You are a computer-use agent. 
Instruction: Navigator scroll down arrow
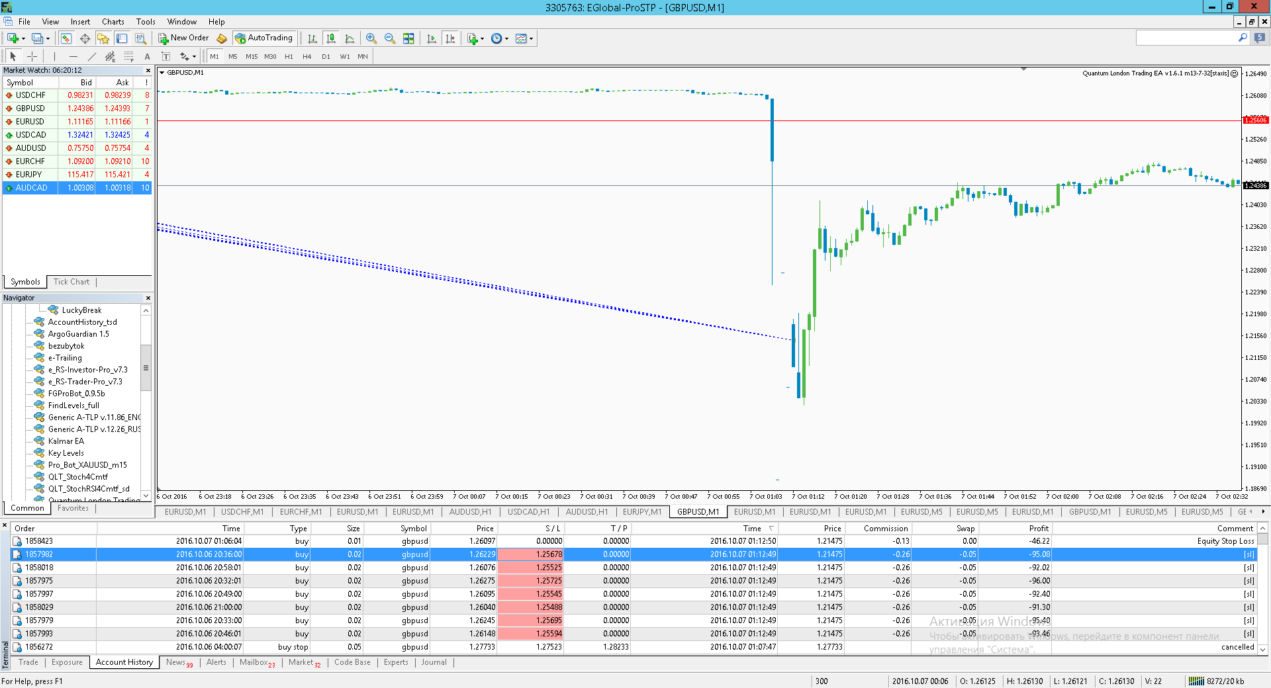point(146,495)
